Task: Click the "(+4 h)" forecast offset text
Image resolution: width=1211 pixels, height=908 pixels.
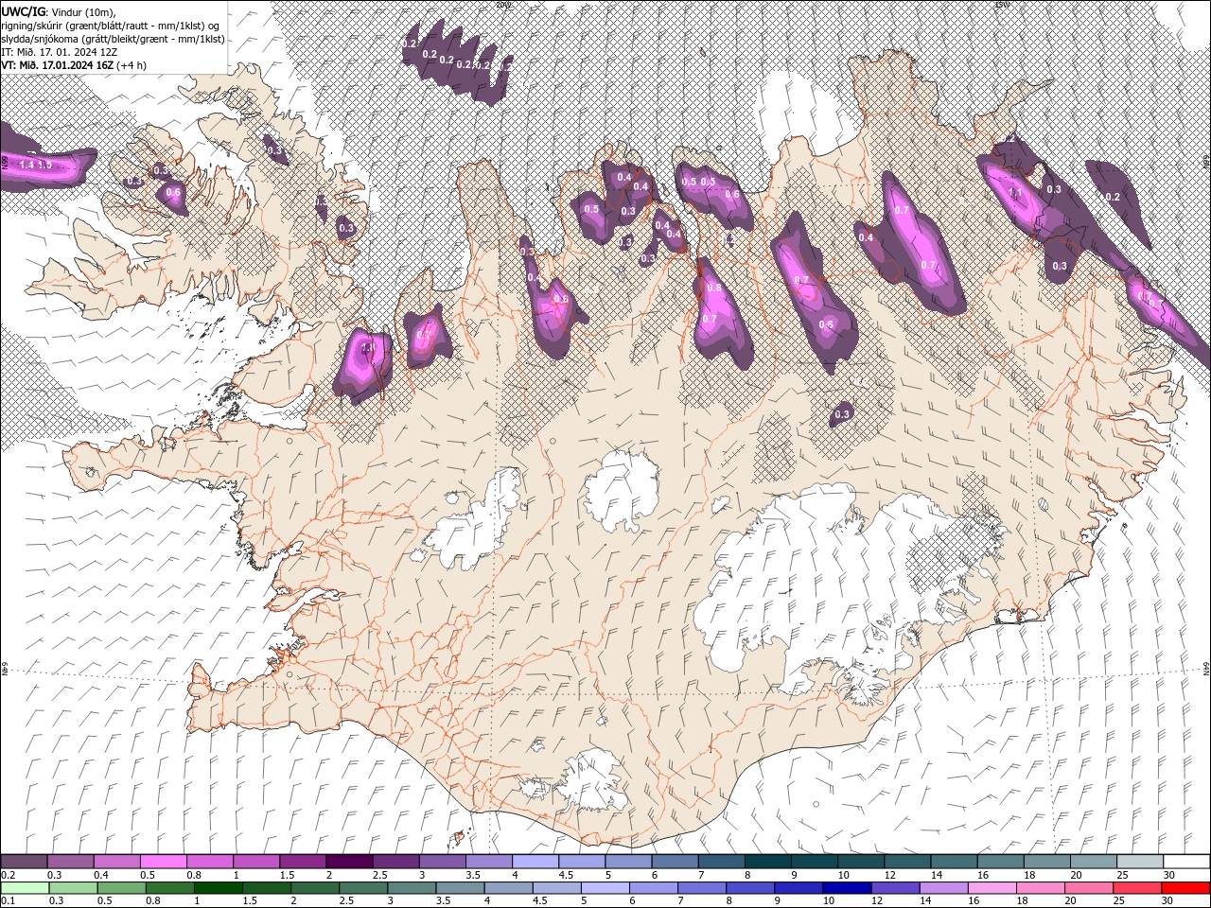Action: 133,65
